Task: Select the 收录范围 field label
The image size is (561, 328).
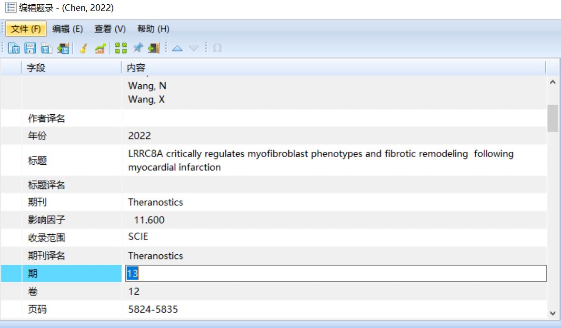Action: [x=47, y=238]
